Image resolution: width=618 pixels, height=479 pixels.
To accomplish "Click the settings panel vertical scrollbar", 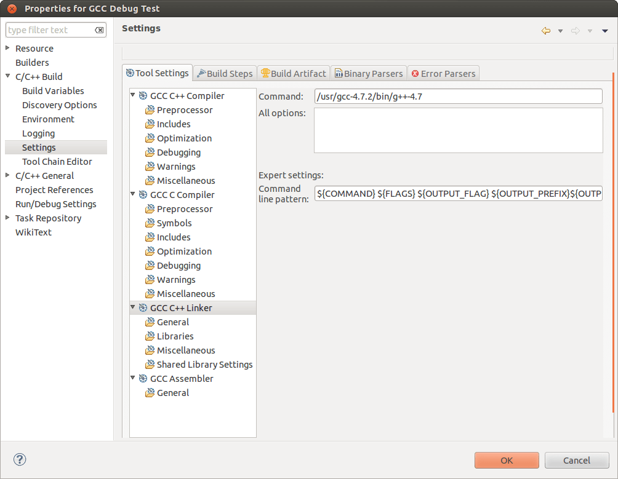I will (x=613, y=242).
